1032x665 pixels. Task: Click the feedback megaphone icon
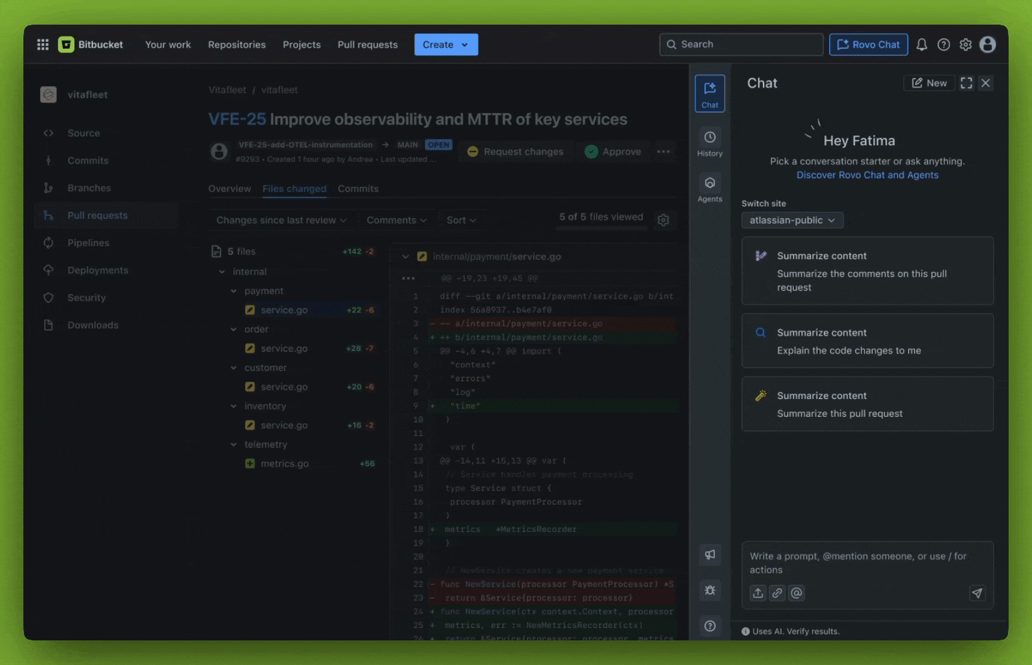(709, 555)
